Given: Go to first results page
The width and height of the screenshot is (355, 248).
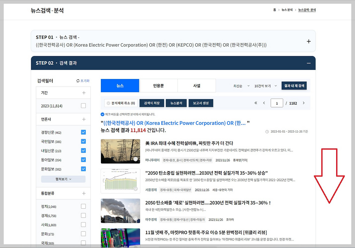Looking at the screenshot, I should [x=256, y=103].
